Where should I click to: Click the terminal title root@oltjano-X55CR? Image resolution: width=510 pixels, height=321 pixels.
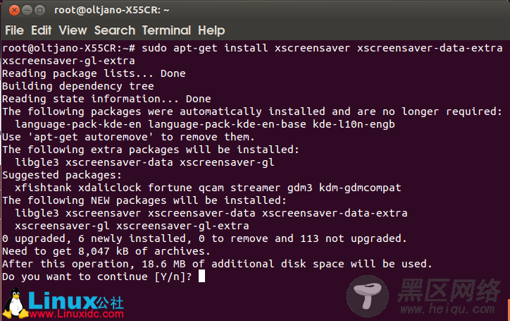pyautogui.click(x=111, y=11)
